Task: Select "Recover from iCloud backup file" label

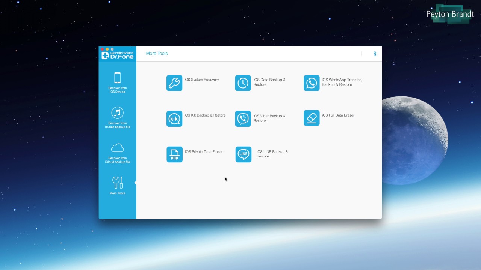Action: click(x=117, y=160)
